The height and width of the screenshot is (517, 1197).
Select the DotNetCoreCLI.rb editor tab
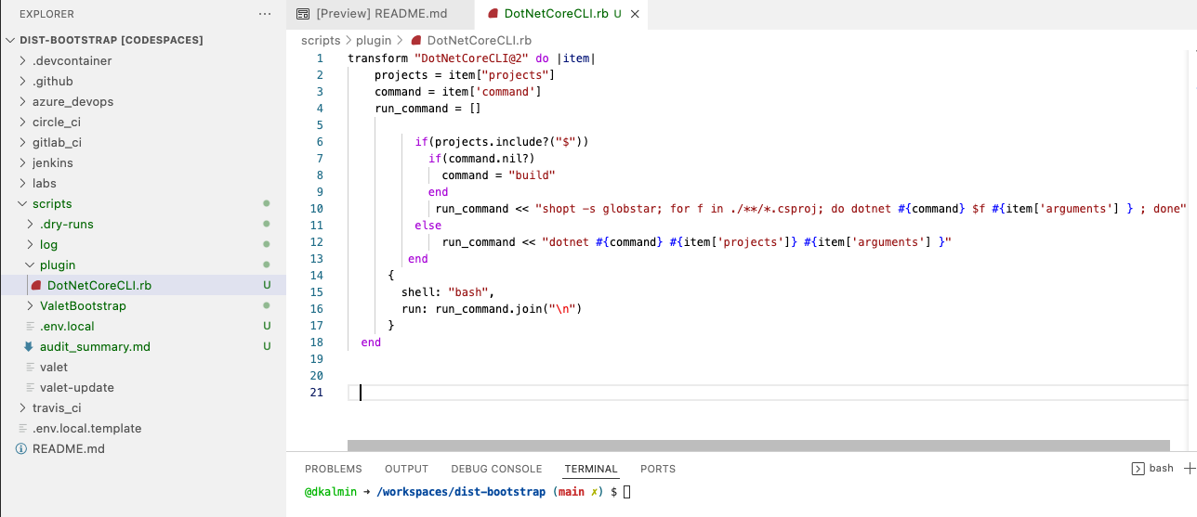coord(560,14)
